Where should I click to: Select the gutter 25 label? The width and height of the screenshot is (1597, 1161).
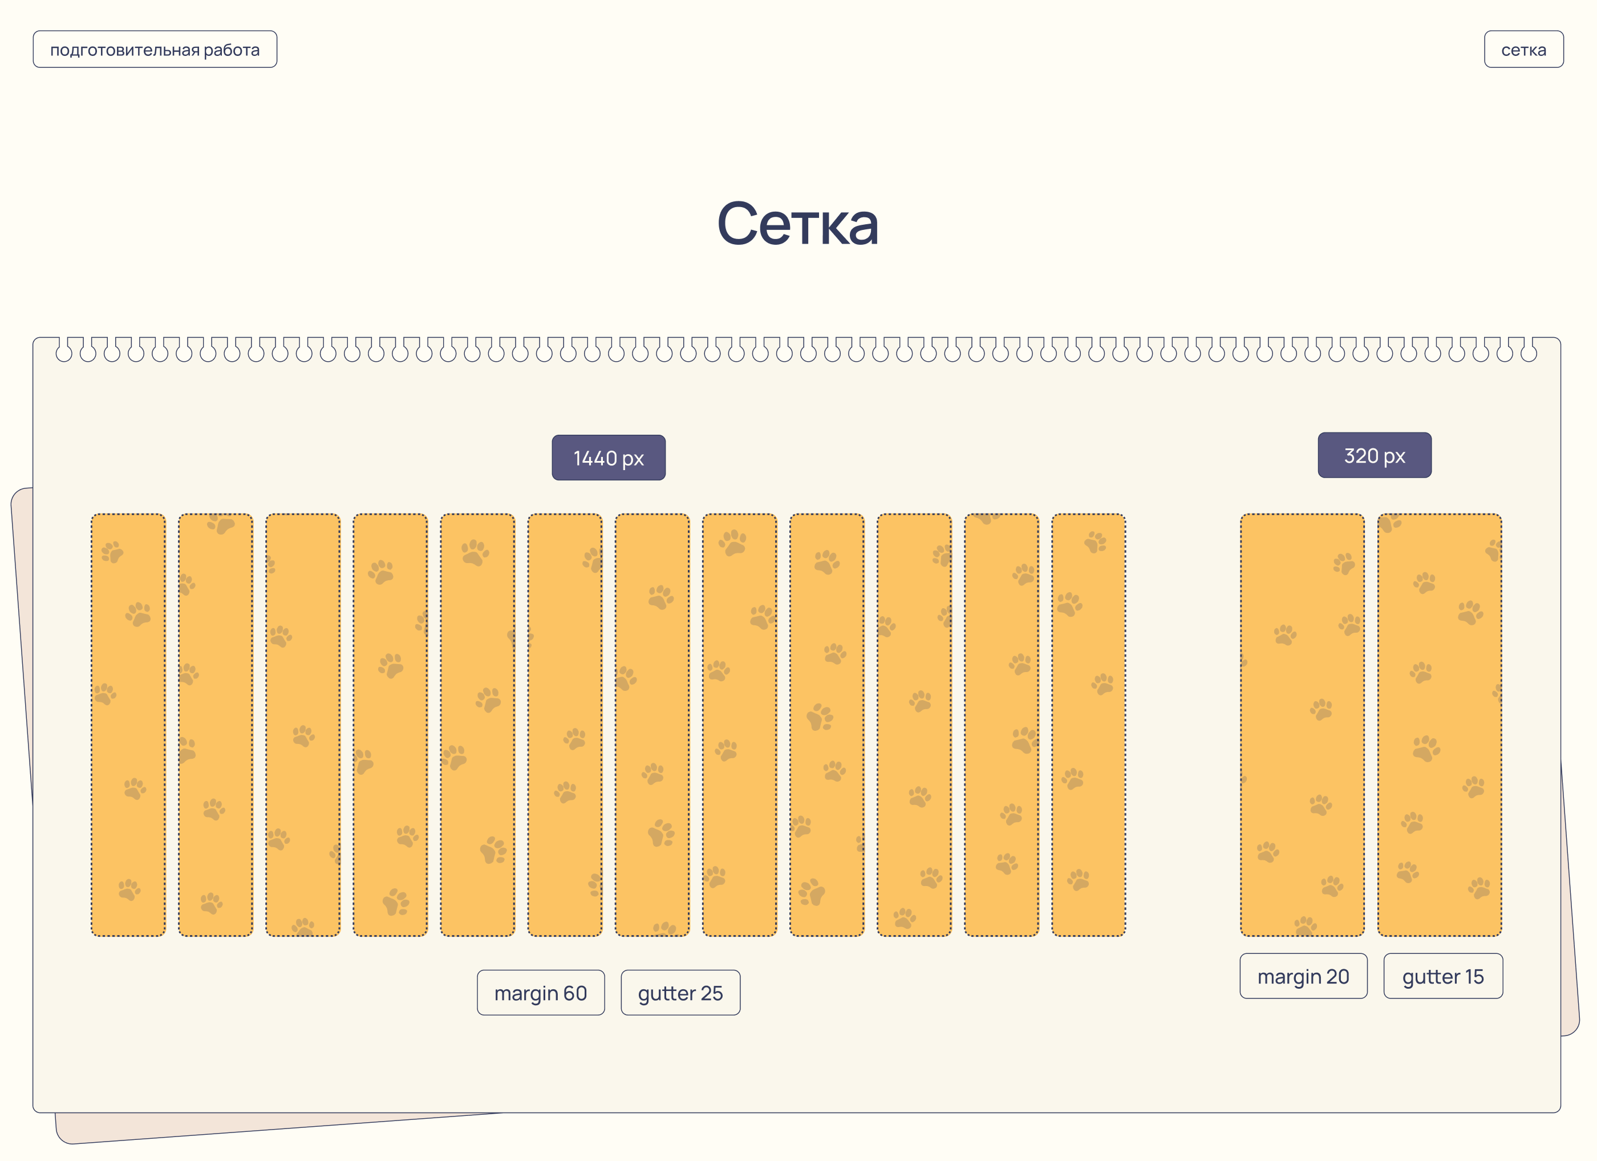click(x=680, y=993)
